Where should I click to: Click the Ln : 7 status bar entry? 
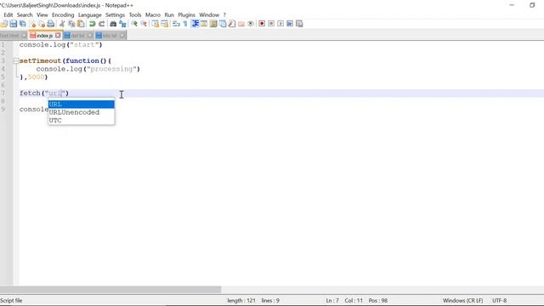(332, 300)
